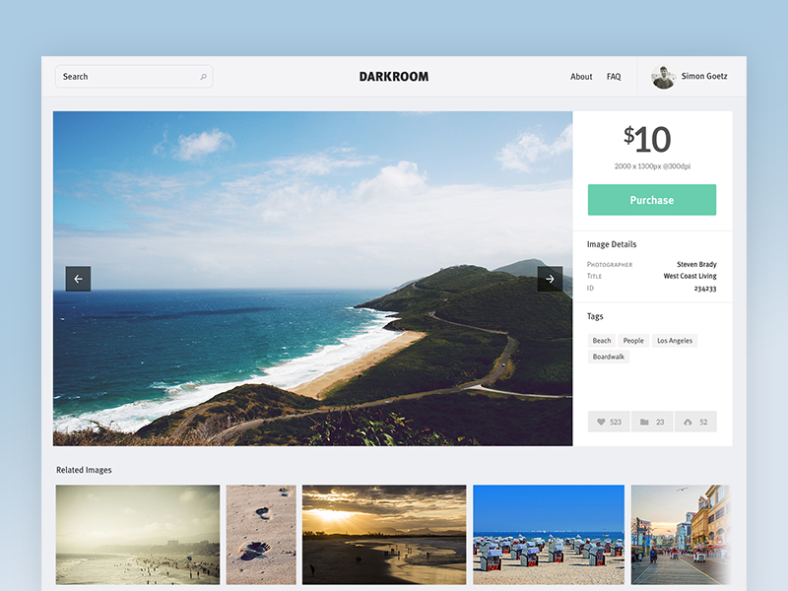The width and height of the screenshot is (788, 591).
Task: Select the People tag
Action: pos(633,340)
